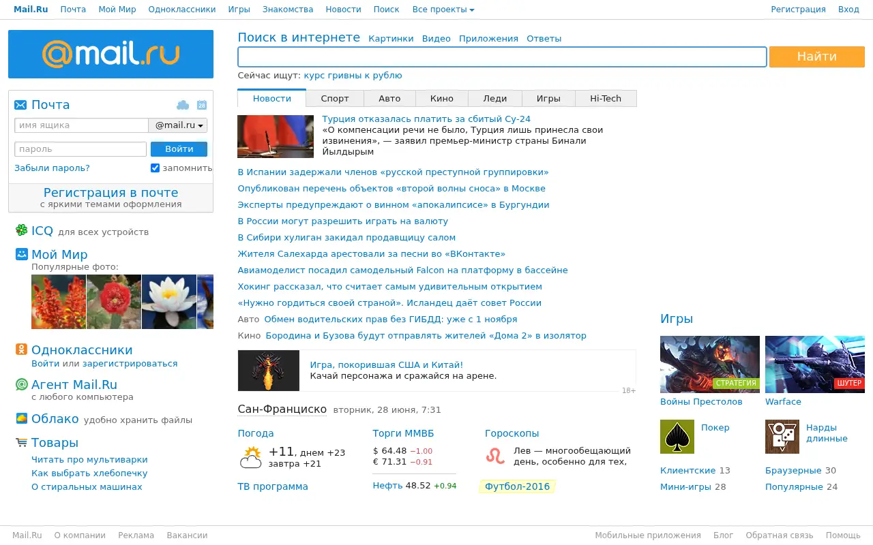Switch to the Авто news tab
This screenshot has height=545, width=873.
click(x=390, y=98)
